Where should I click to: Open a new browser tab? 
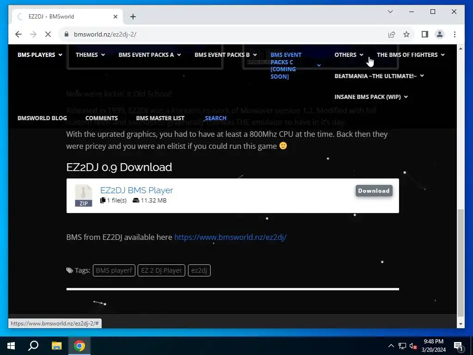tap(133, 17)
